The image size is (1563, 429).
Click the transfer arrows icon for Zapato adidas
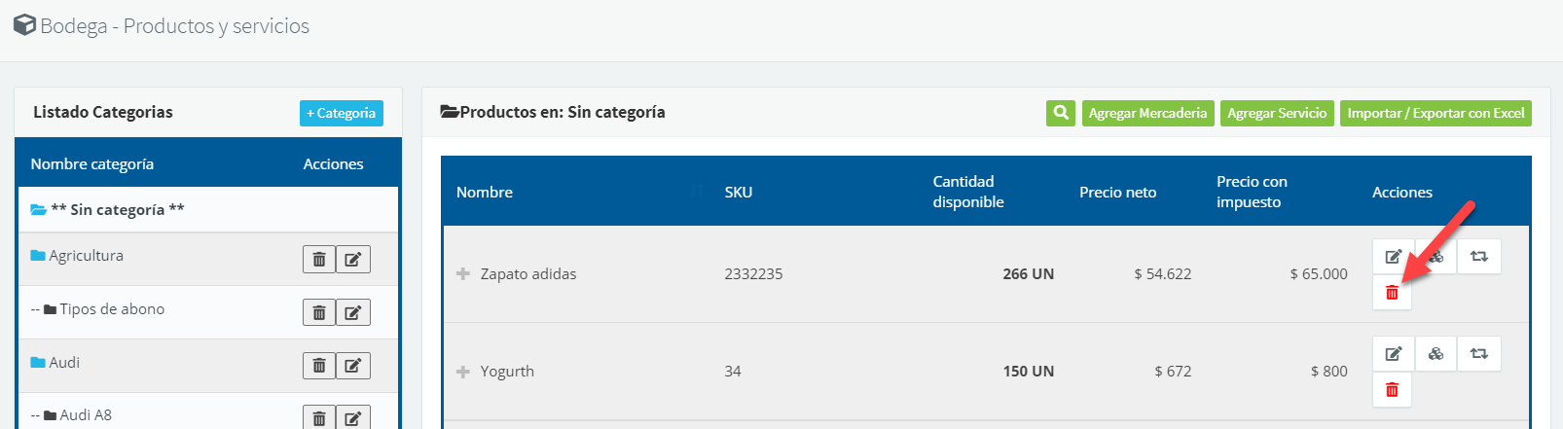[1478, 257]
